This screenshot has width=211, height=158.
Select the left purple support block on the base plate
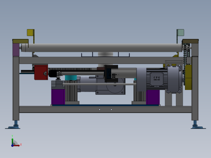tap(58, 97)
